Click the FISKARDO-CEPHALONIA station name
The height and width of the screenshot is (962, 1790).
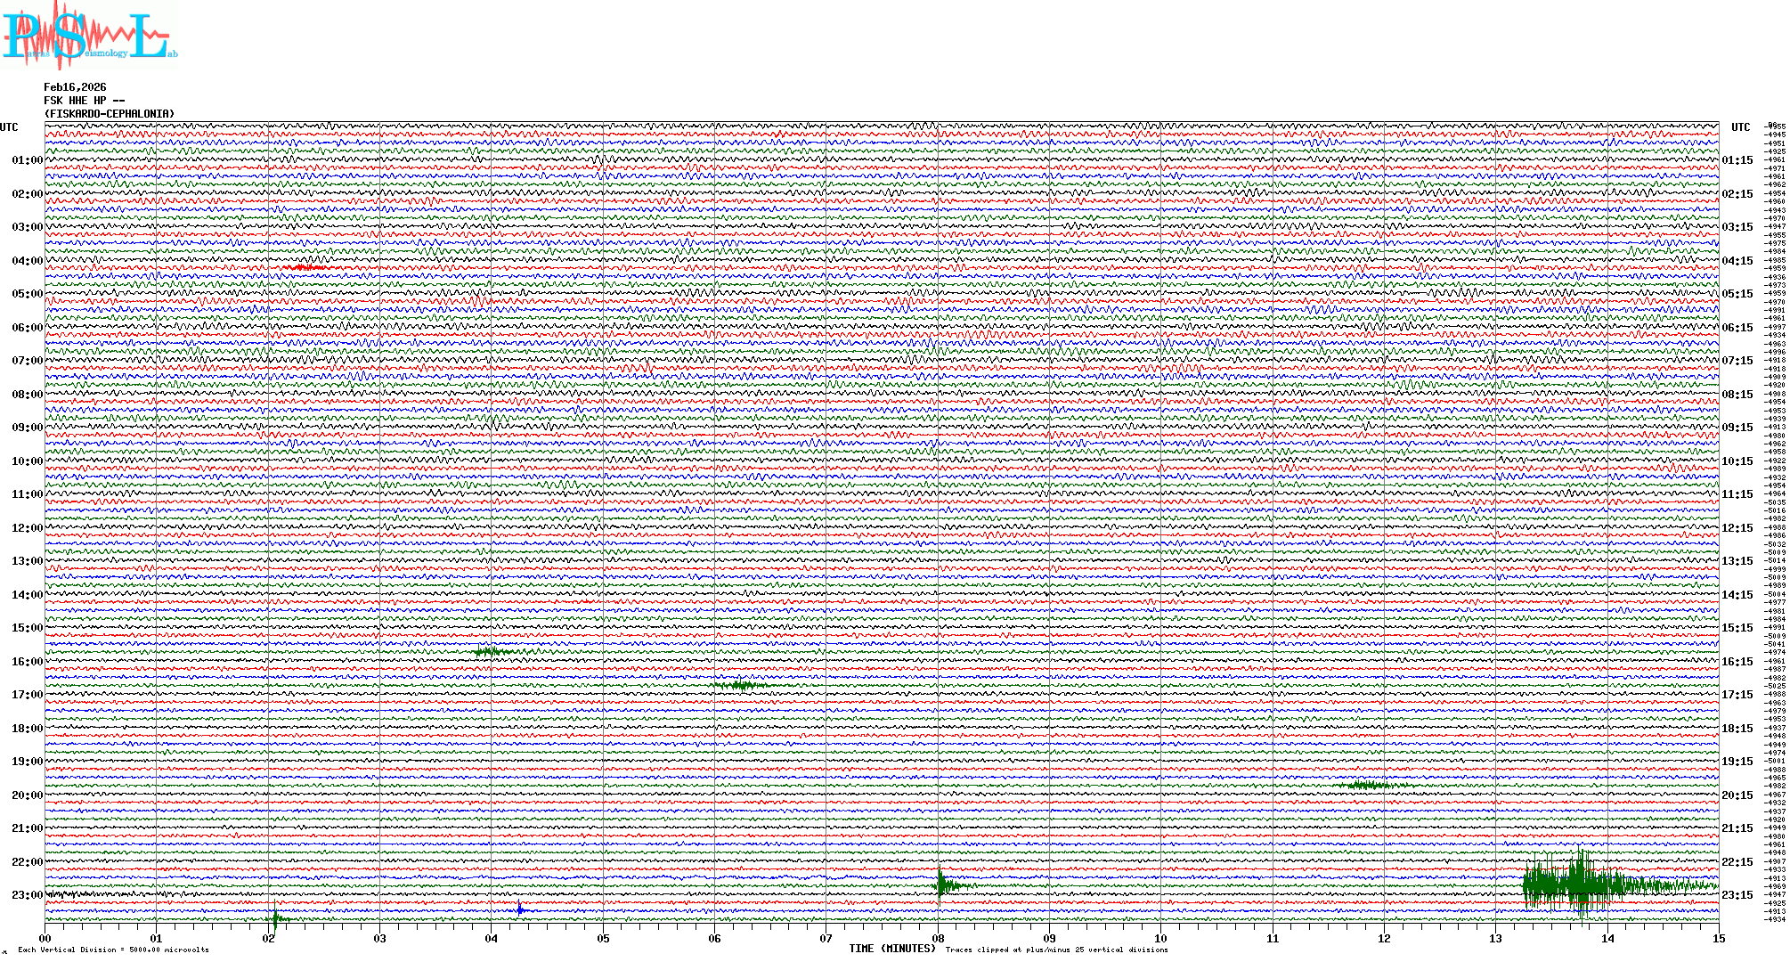tap(110, 114)
